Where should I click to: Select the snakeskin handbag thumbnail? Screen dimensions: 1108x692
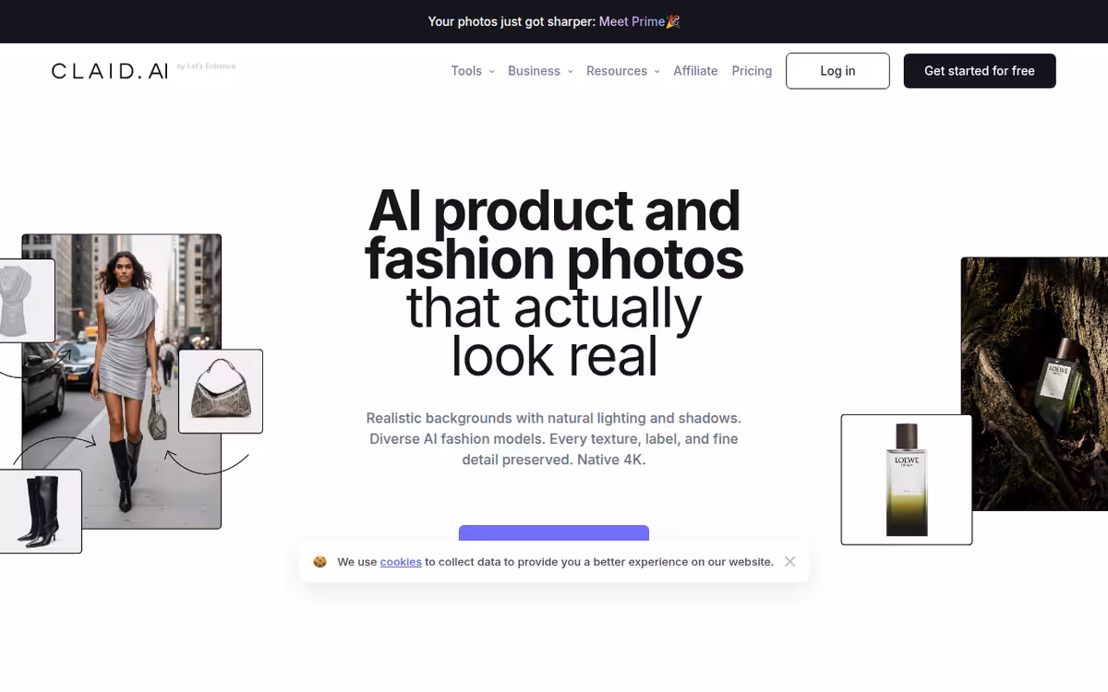pyautogui.click(x=221, y=391)
